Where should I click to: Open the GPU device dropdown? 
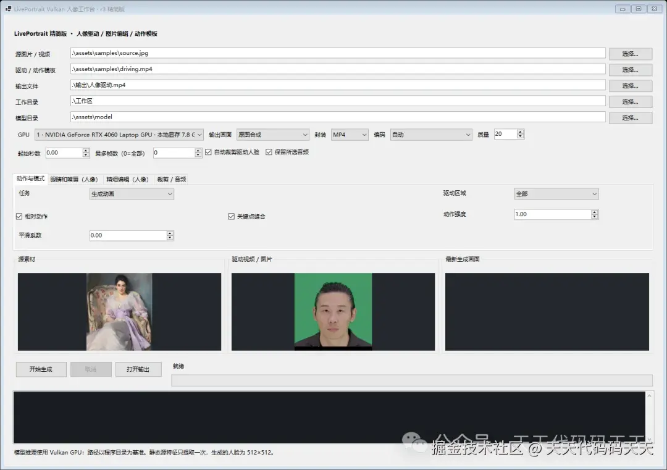119,135
